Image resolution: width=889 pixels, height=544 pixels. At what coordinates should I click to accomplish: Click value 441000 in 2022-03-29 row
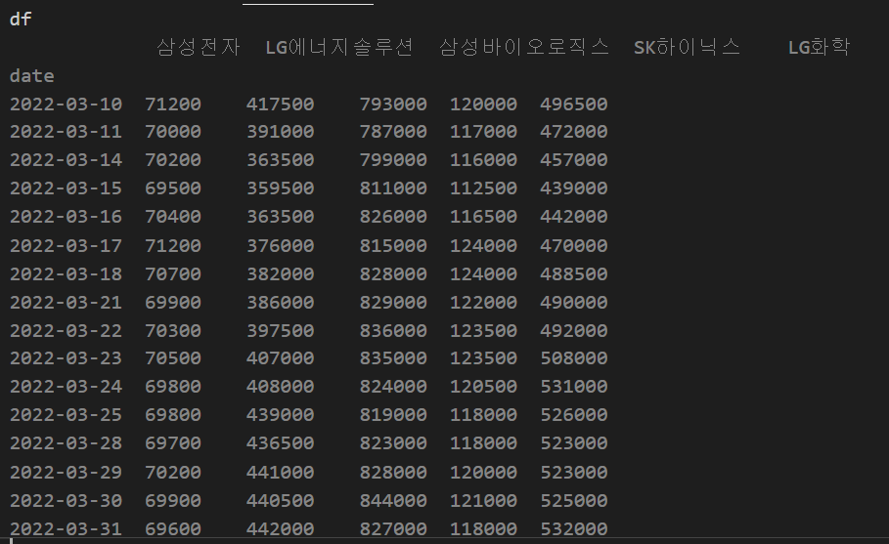280,473
